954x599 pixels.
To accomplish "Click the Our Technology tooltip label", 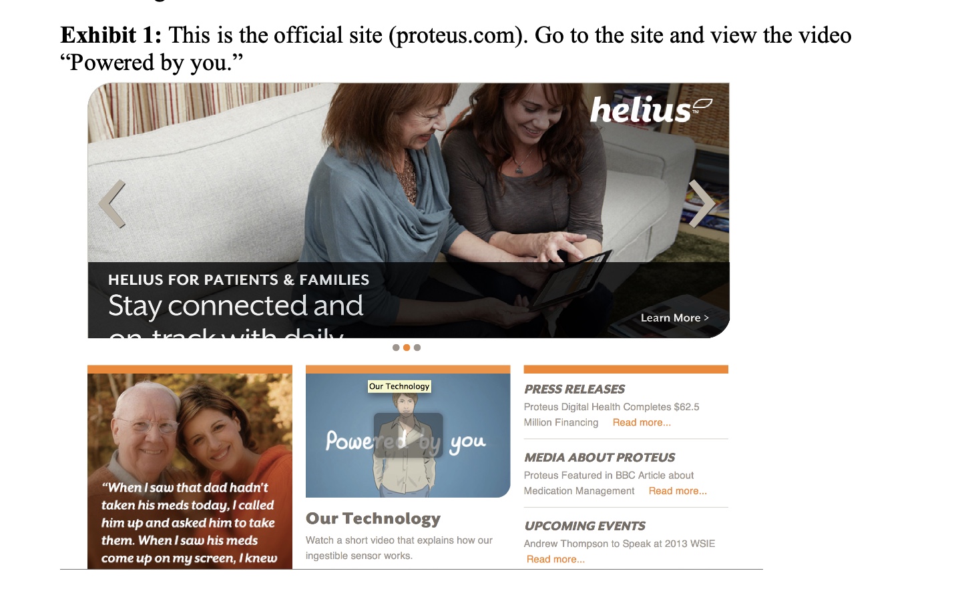I will coord(399,386).
